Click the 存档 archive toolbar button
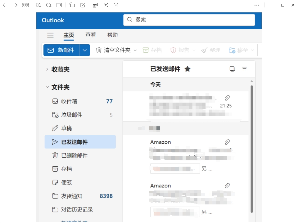298x223 pixels. pos(152,50)
